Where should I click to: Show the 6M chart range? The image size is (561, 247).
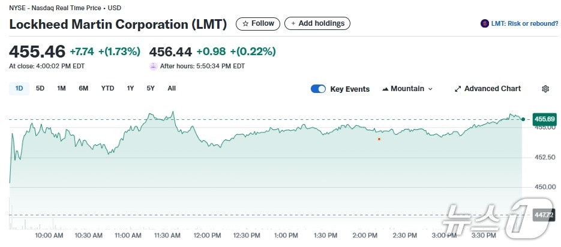point(83,89)
